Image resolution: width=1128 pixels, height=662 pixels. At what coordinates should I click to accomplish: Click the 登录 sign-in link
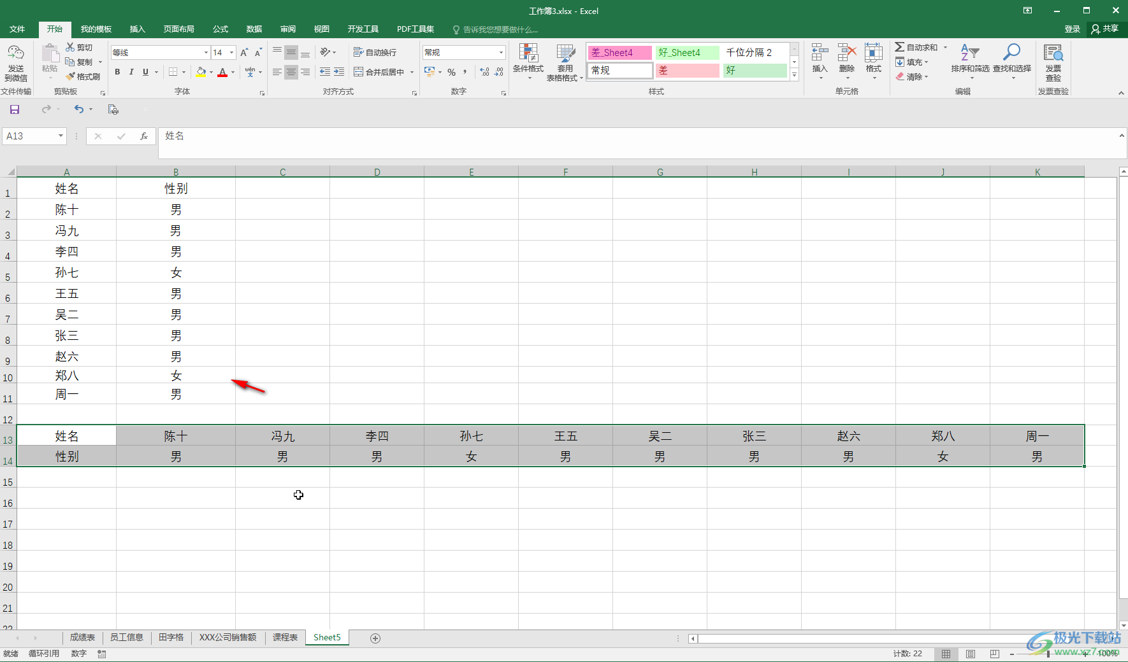pos(1073,29)
